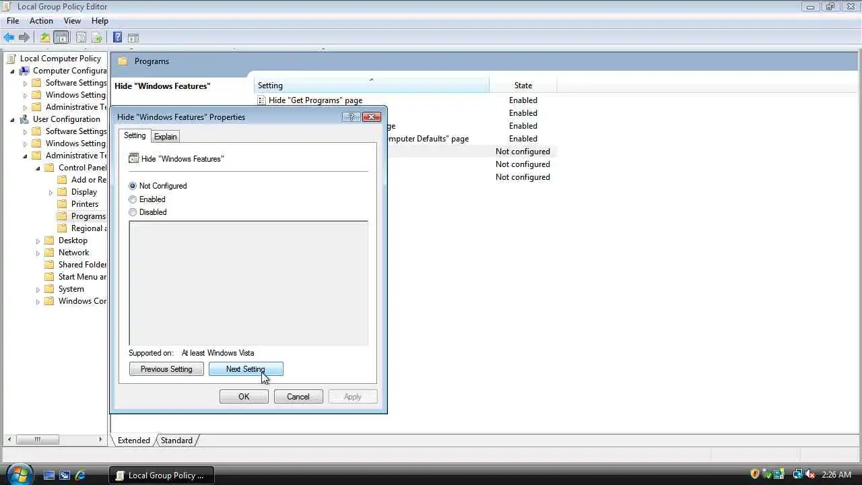The height and width of the screenshot is (485, 862).
Task: Expand Software Settings under User Configuration
Action: (25, 131)
